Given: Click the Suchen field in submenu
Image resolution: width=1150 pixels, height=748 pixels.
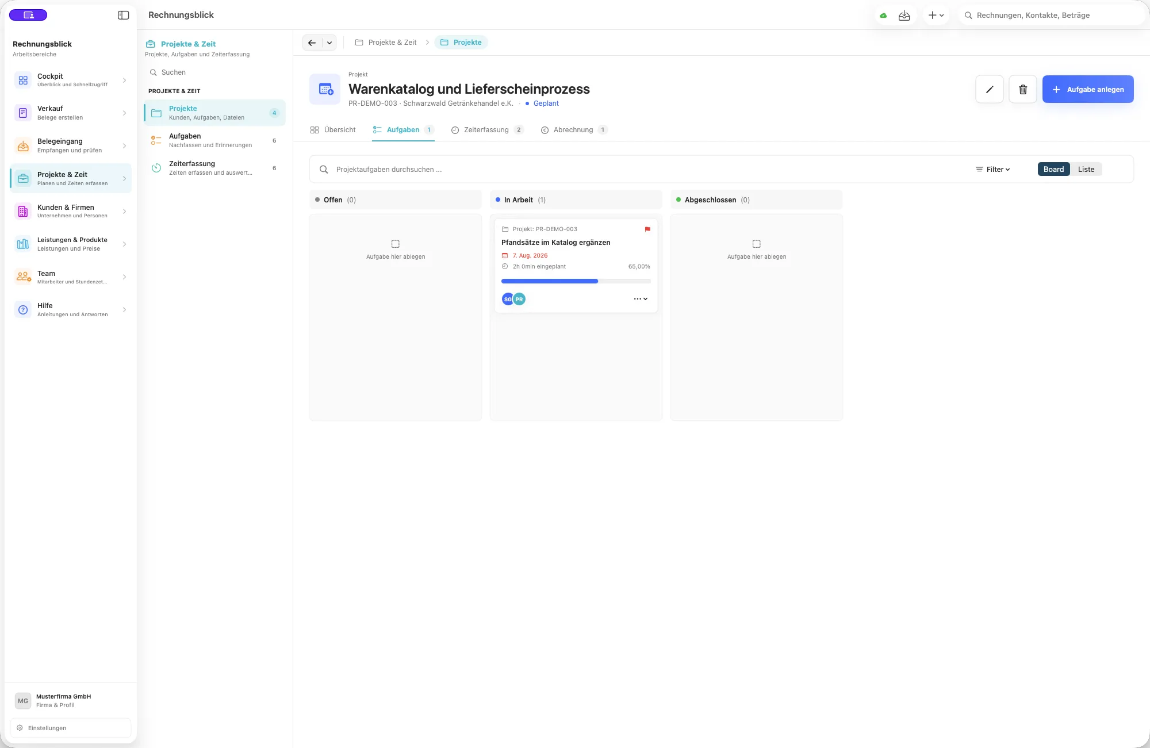Looking at the screenshot, I should 214,72.
